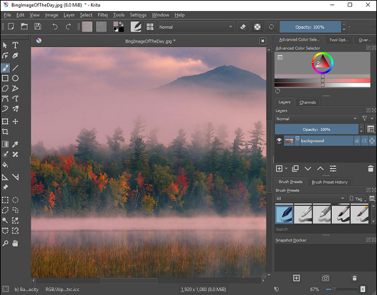Add a new paint layer
Image resolution: width=377 pixels, height=295 pixels.
[279, 169]
